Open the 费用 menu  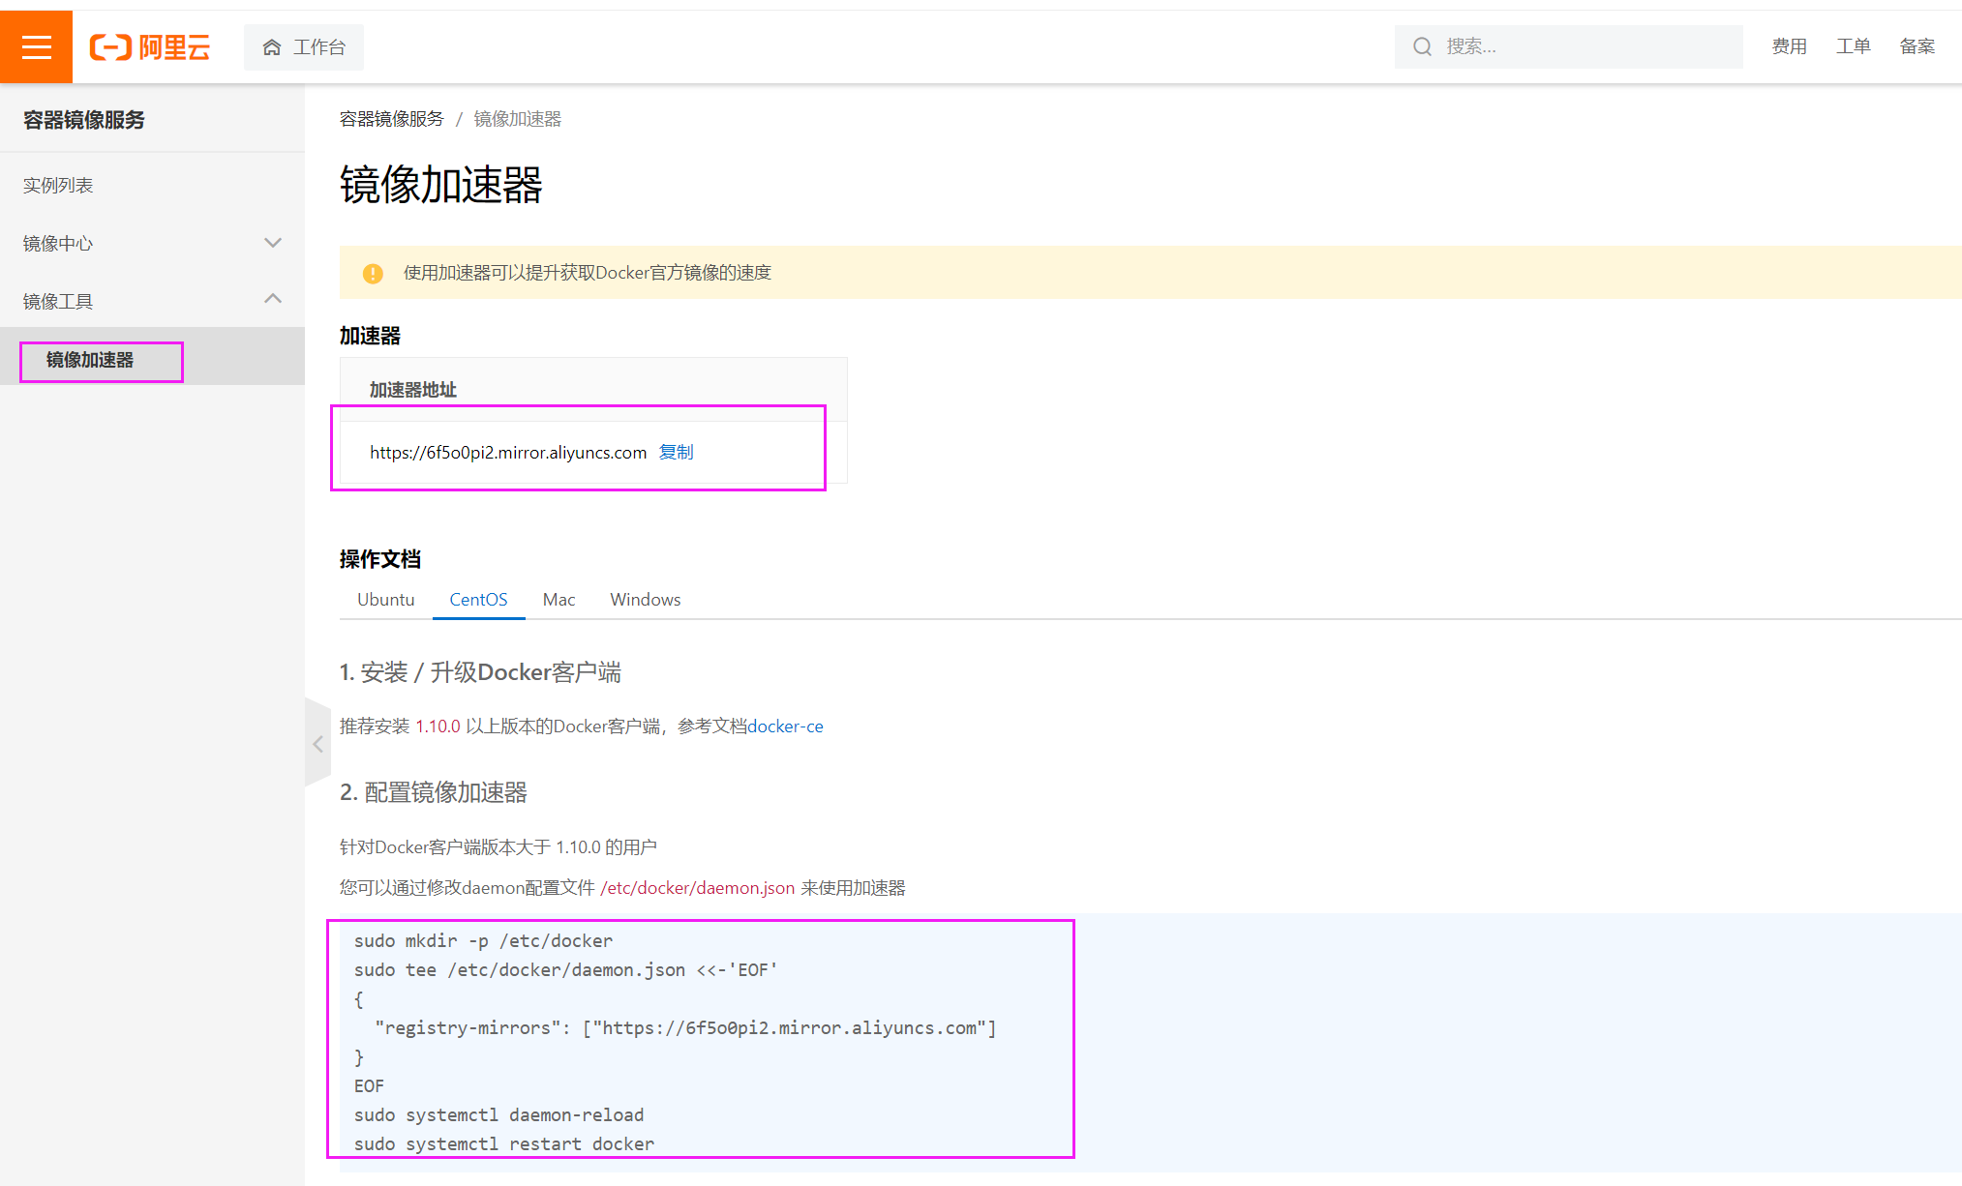pos(1789,46)
